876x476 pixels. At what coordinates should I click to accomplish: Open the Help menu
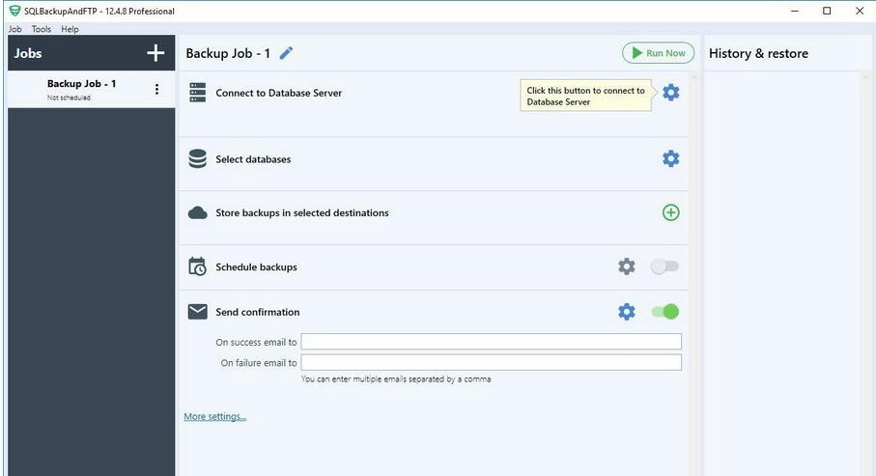coord(70,29)
